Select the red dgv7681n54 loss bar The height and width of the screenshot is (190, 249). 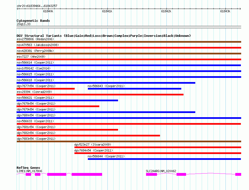(67, 130)
